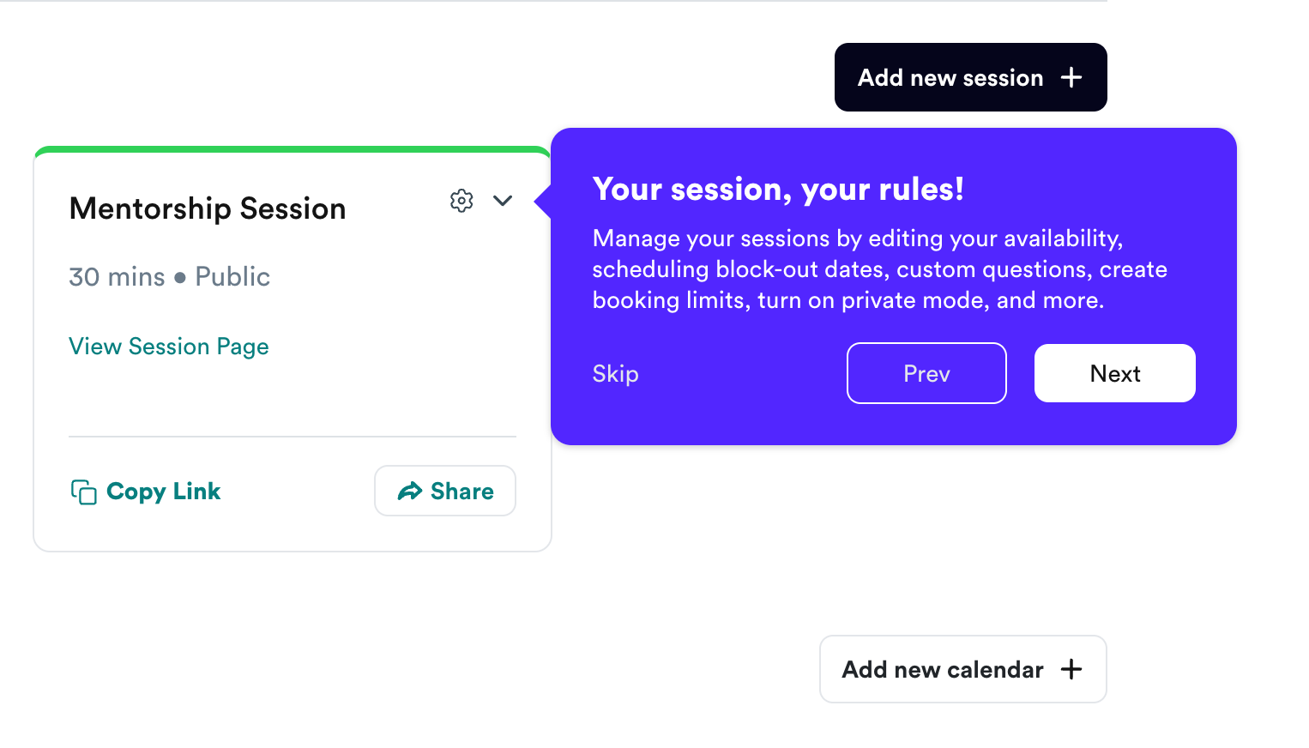Open the View Session Page link
The height and width of the screenshot is (748, 1309).
click(169, 347)
